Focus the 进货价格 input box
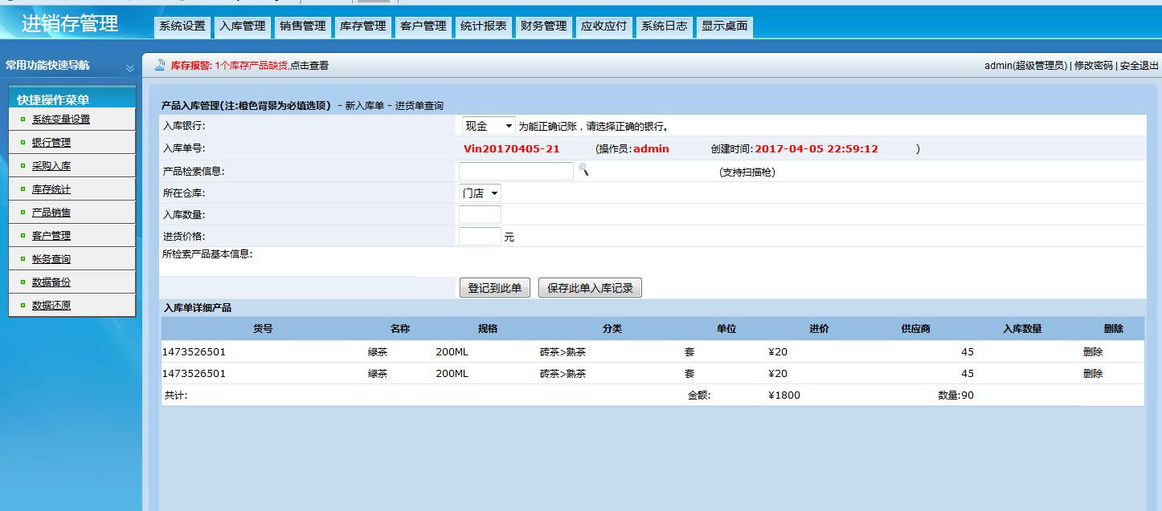The height and width of the screenshot is (511, 1162). [x=480, y=237]
